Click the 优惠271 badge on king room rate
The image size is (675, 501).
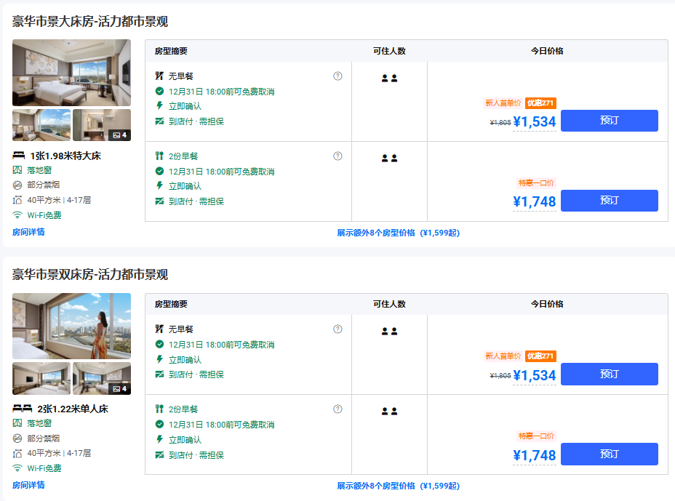point(540,103)
